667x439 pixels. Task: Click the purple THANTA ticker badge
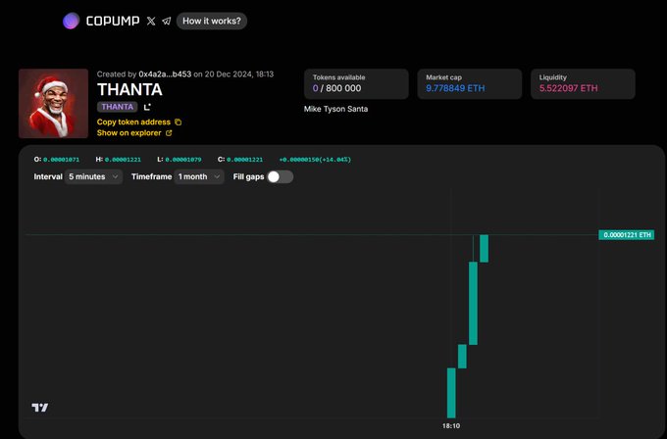(118, 107)
